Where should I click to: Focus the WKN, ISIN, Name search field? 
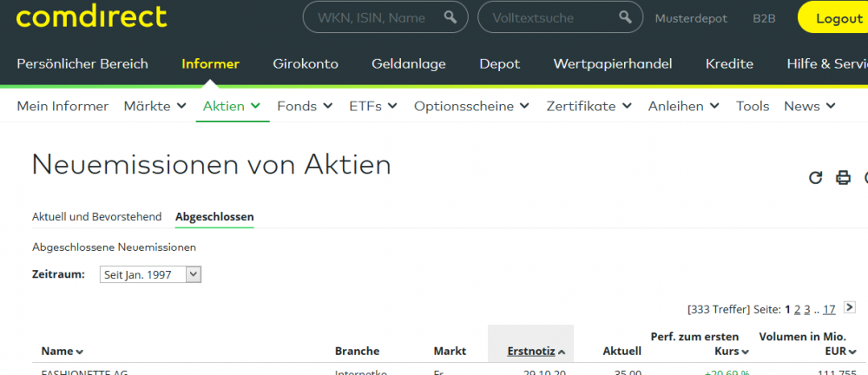385,17
